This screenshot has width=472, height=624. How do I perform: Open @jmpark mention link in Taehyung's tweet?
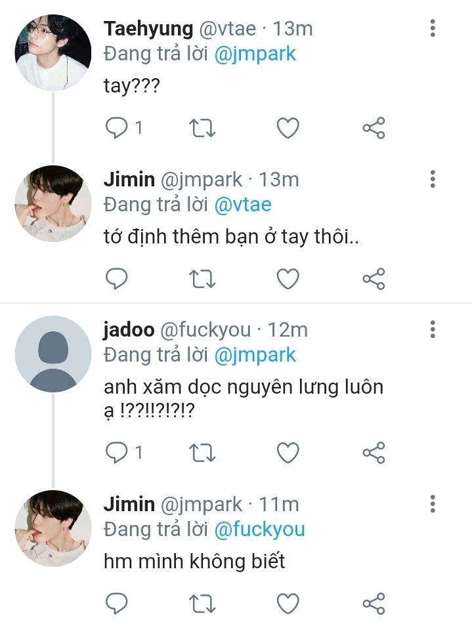coord(255,54)
